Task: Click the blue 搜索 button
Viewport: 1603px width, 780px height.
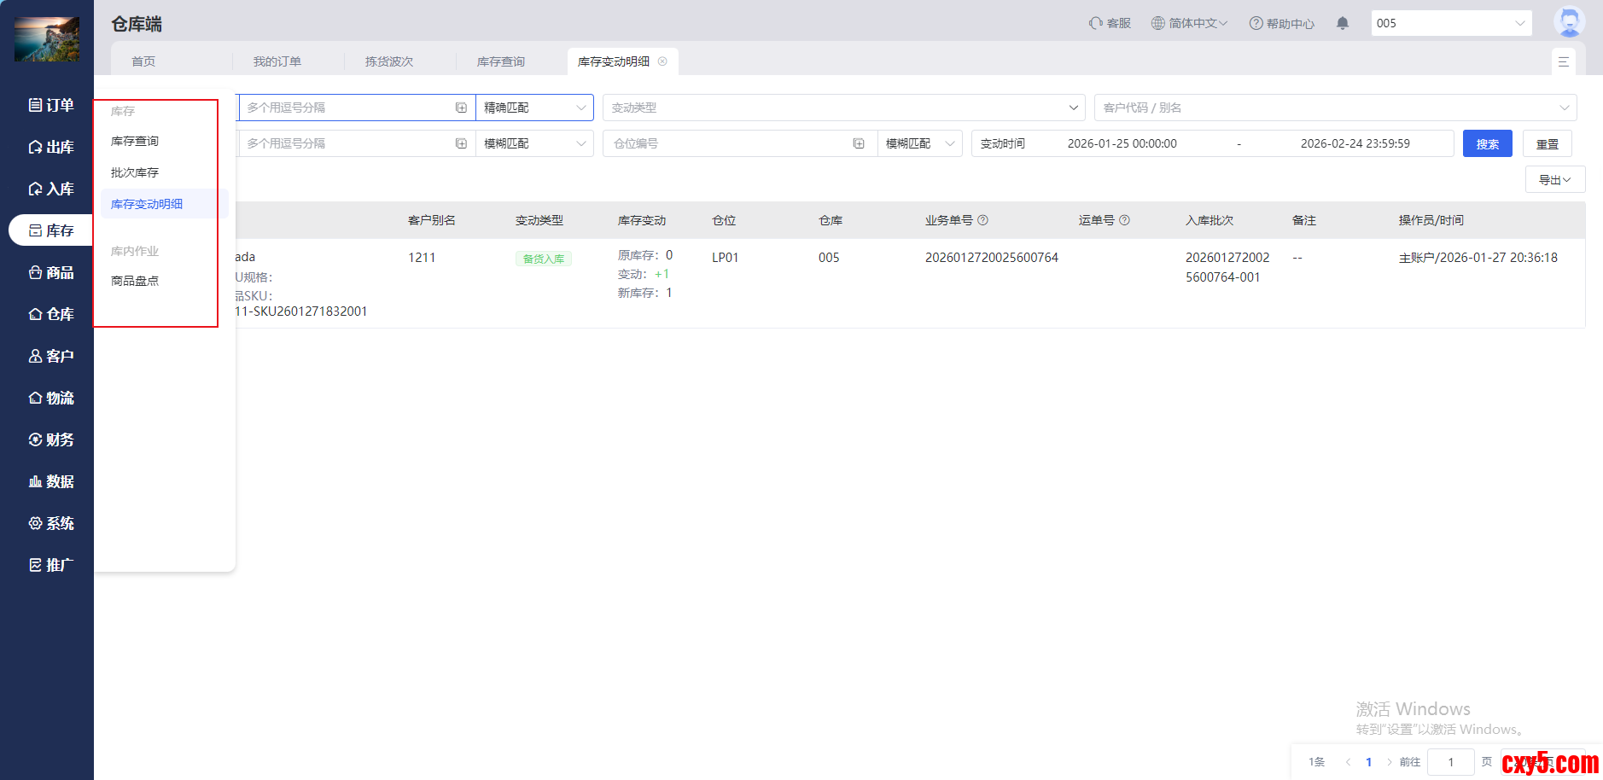Action: point(1487,143)
